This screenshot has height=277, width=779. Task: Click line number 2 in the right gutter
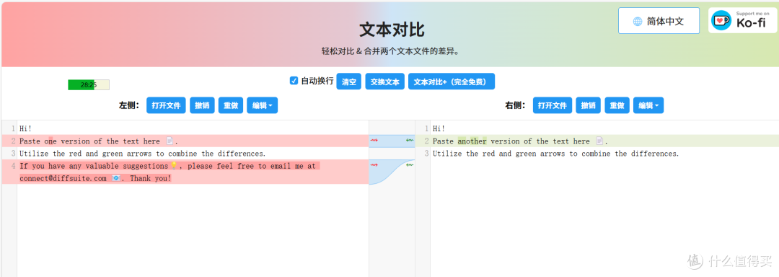pyautogui.click(x=426, y=141)
